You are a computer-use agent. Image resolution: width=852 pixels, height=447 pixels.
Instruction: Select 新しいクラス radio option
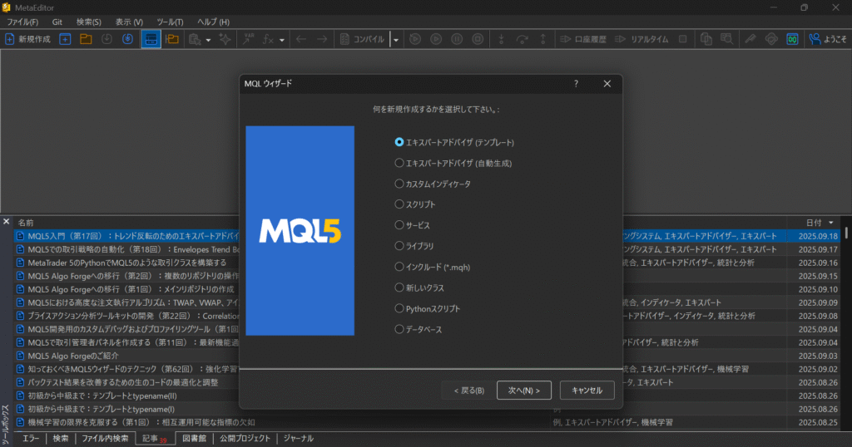point(399,287)
